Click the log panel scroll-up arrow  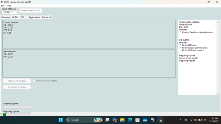[x=218, y=22]
